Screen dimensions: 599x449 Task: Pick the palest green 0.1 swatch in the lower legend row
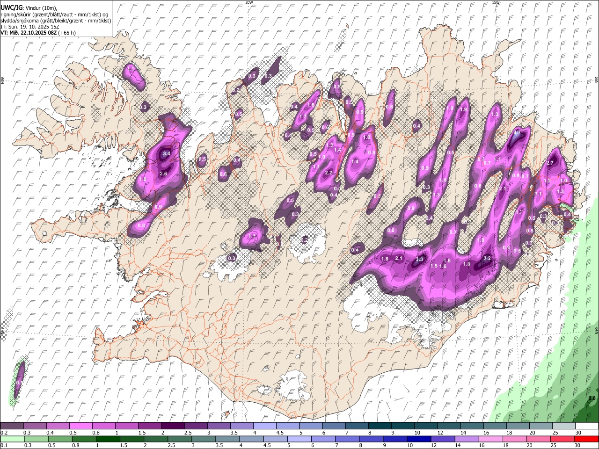[x=13, y=439]
